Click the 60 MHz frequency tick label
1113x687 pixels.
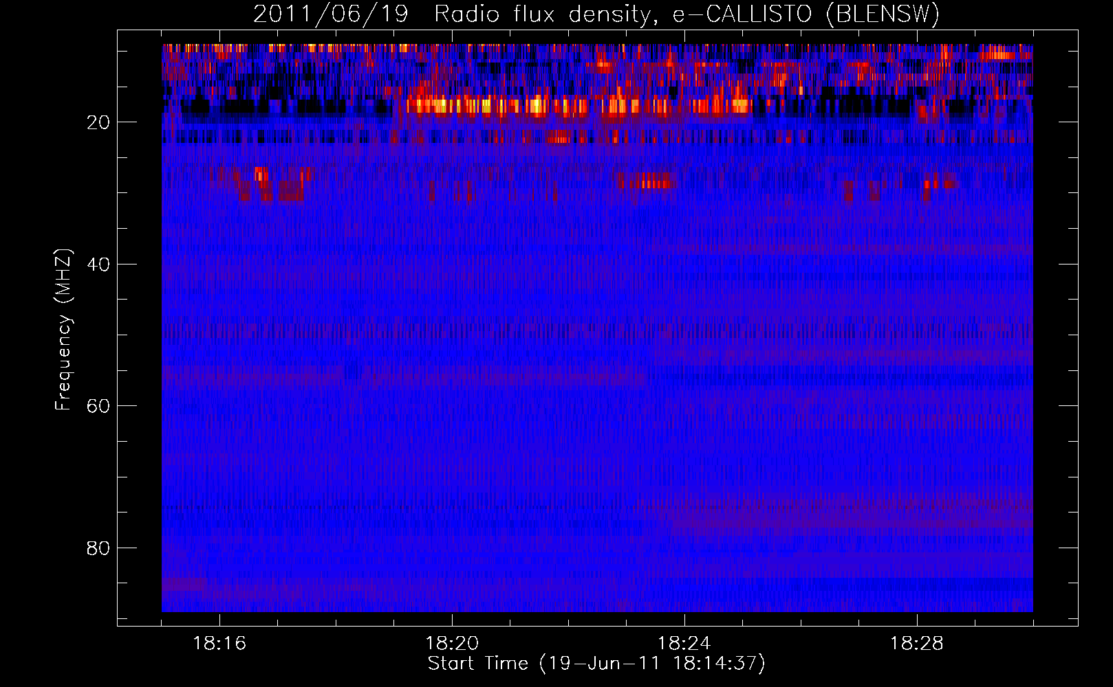(98, 406)
